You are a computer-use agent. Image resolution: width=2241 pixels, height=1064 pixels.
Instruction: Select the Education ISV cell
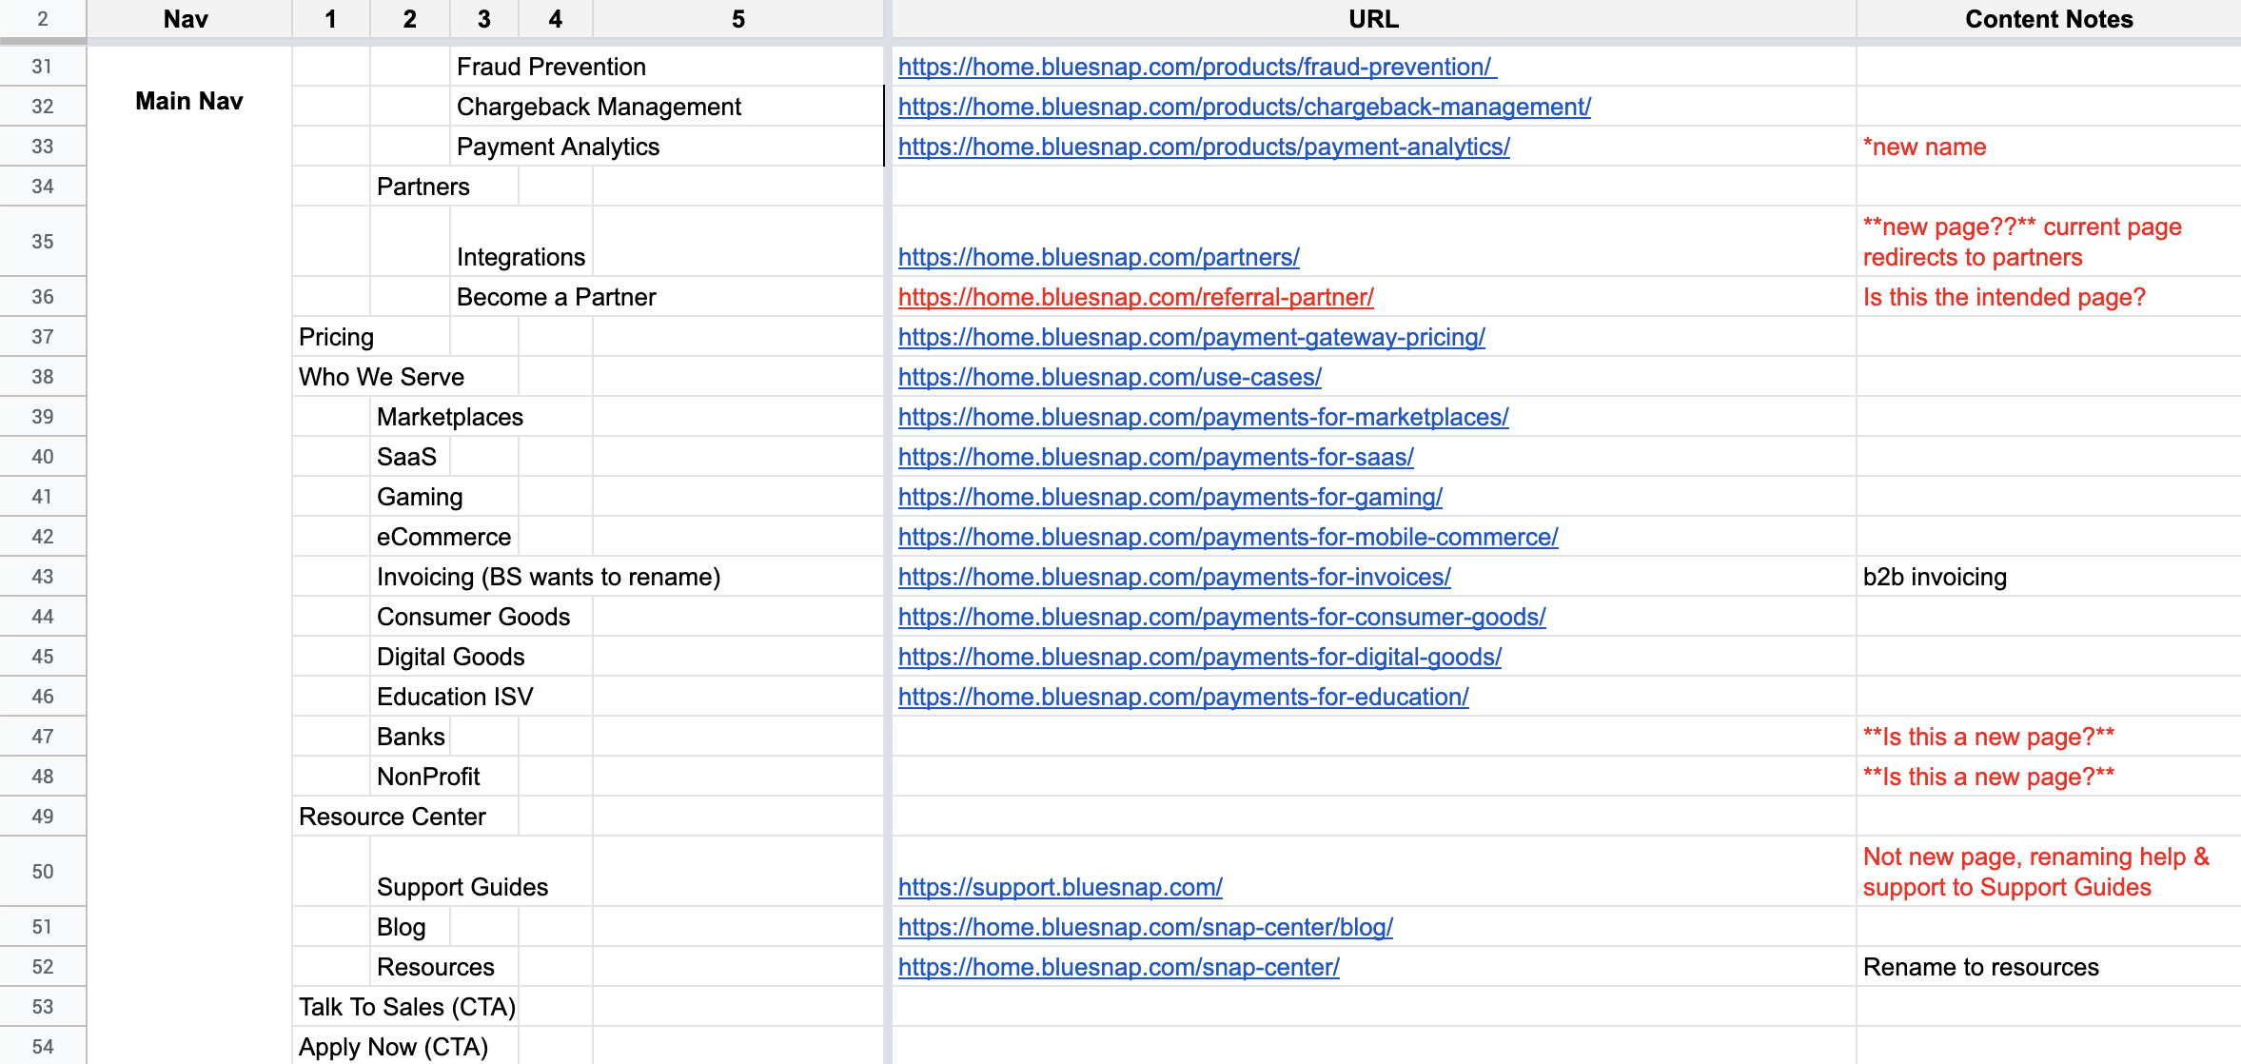point(455,697)
